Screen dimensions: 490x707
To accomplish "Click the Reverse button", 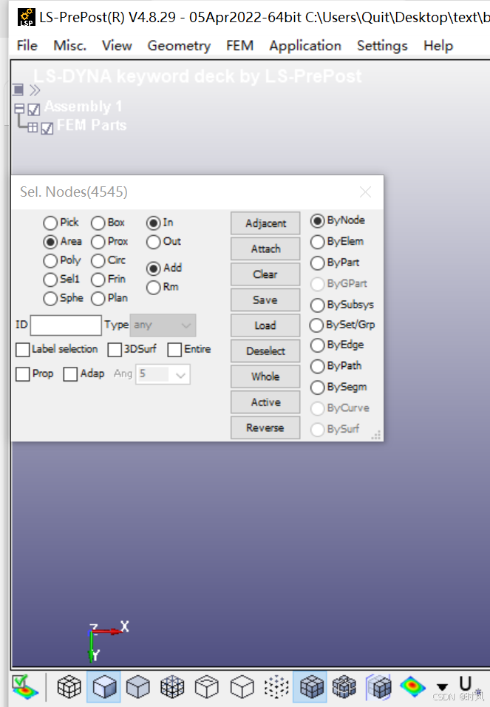I will click(265, 428).
